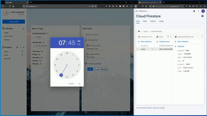Check off the 'to do 1' todo
This screenshot has width=207, height=116.
[34, 38]
